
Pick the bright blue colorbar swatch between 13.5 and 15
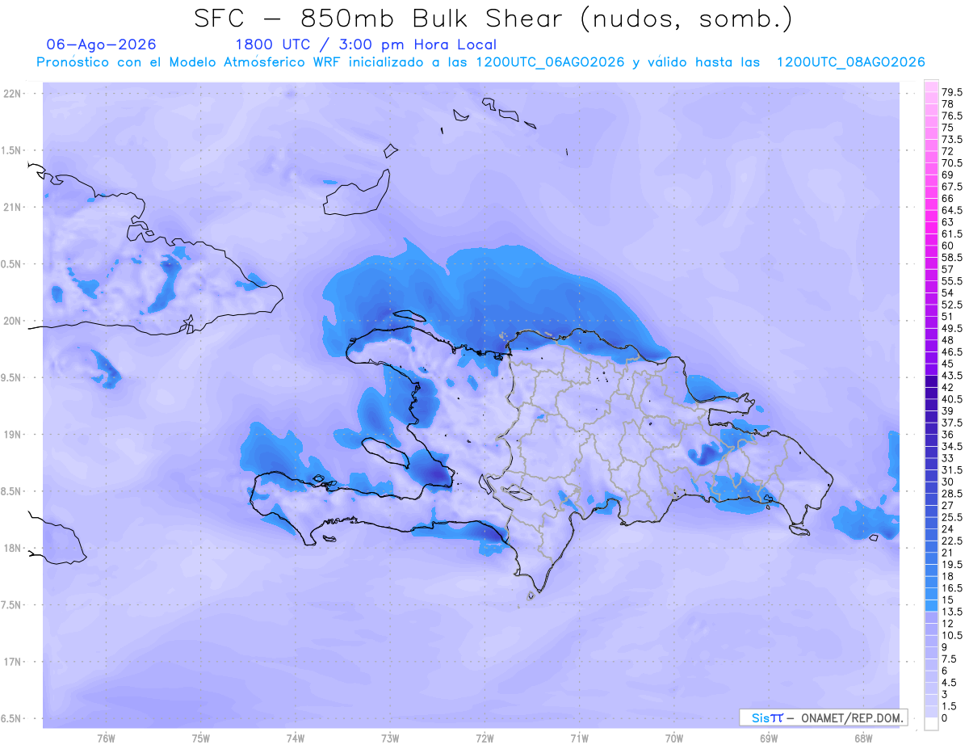931,605
